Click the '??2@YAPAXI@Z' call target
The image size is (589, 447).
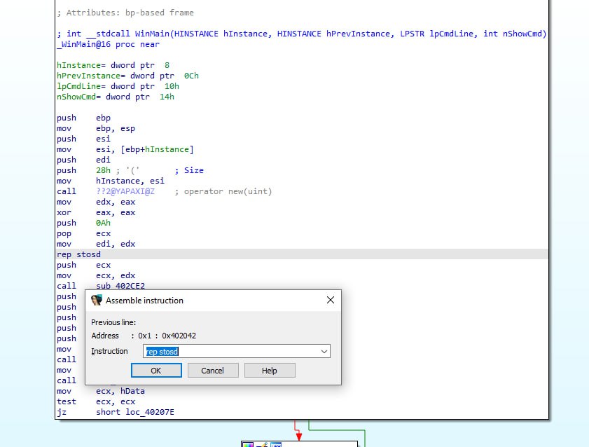pyautogui.click(x=125, y=191)
